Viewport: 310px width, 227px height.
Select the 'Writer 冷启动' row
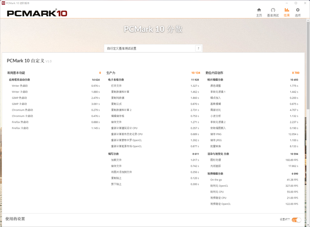(x=56, y=92)
